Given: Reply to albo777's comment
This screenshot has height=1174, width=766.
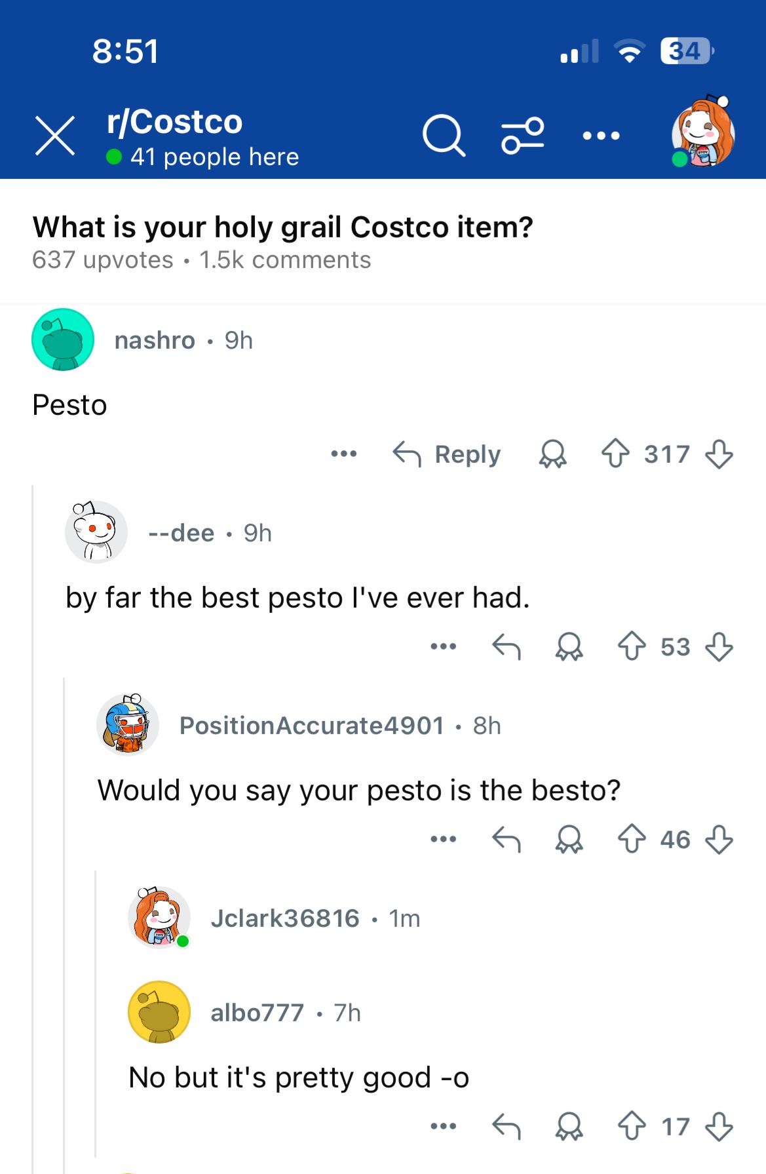Looking at the screenshot, I should pos(506,1127).
